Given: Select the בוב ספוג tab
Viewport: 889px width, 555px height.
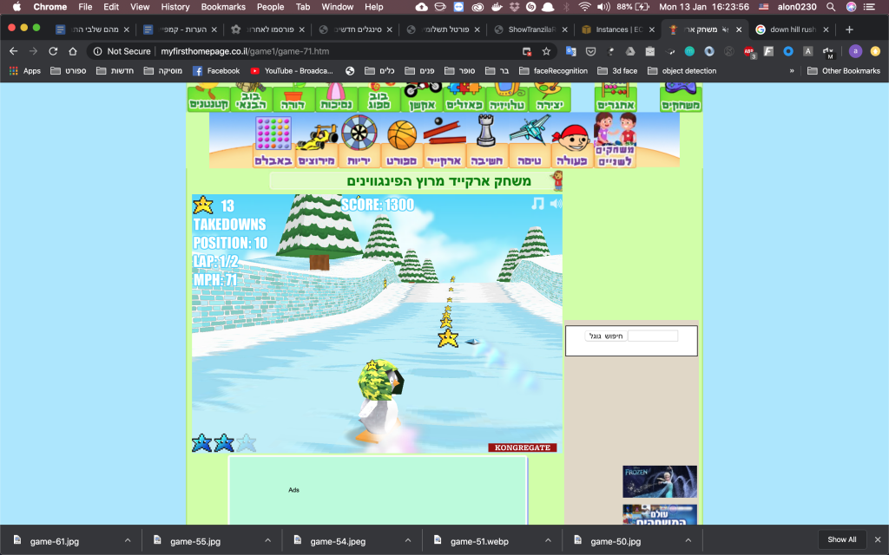Looking at the screenshot, I should coord(379,97).
